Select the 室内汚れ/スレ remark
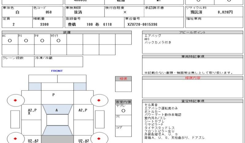Screen dimensions: 245x143 [x=155, y=118]
